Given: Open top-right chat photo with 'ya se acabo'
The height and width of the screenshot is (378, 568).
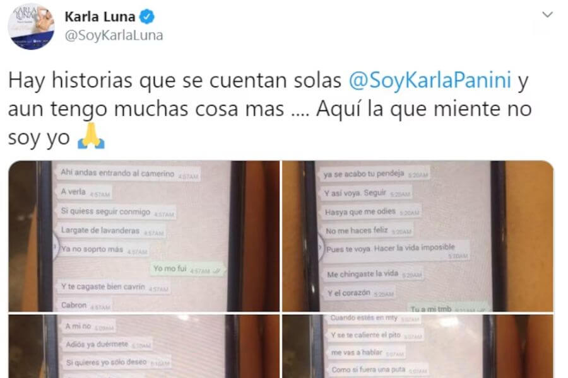Looking at the screenshot, I should [418, 236].
